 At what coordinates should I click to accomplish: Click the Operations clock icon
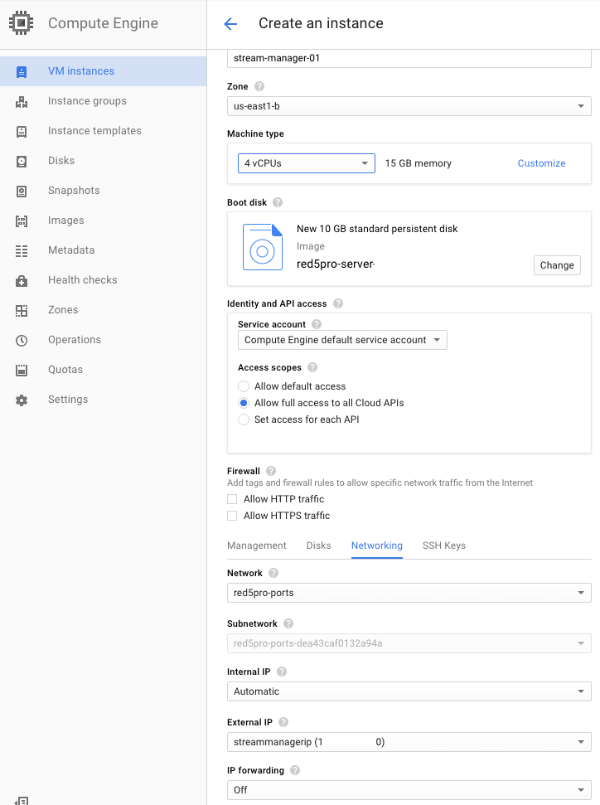22,340
